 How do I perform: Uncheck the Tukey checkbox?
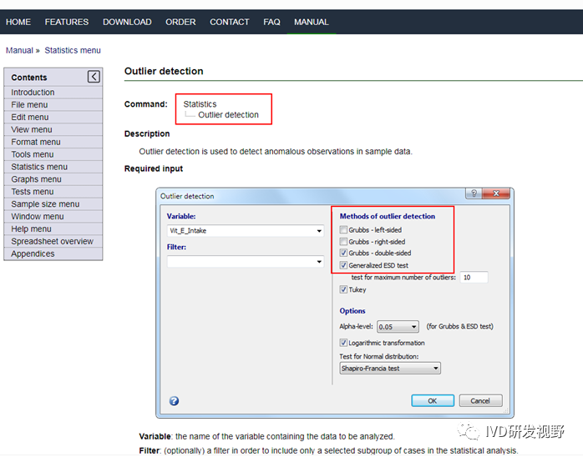344,290
